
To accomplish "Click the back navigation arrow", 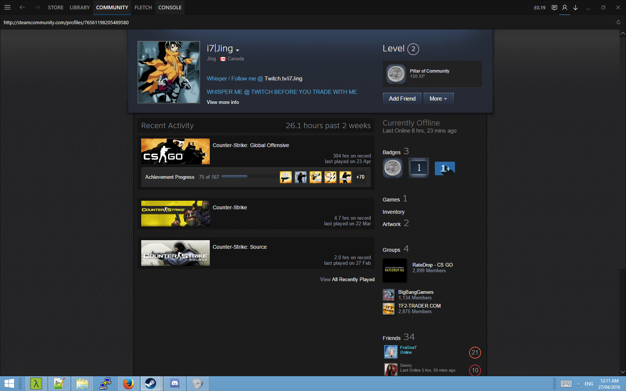I will (x=22, y=7).
